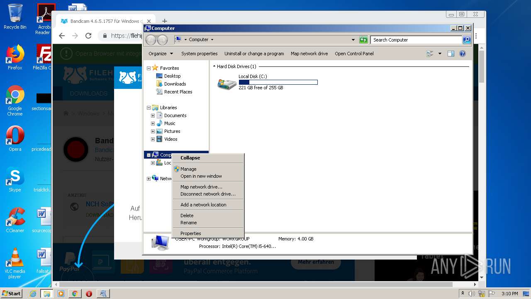
Task: Collapse the Favorites tree node
Action: [x=149, y=68]
